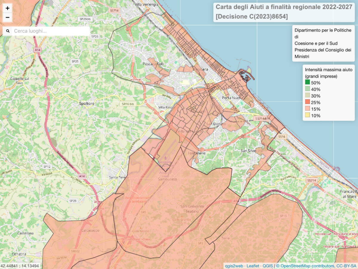The width and height of the screenshot is (358, 269).
Task: Click the 'Francavilla al Mare' map label
Action: [x=349, y=194]
